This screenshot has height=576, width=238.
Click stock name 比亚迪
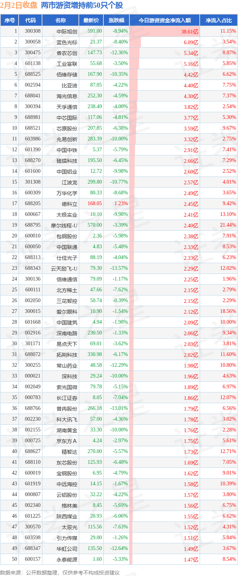tap(70, 85)
